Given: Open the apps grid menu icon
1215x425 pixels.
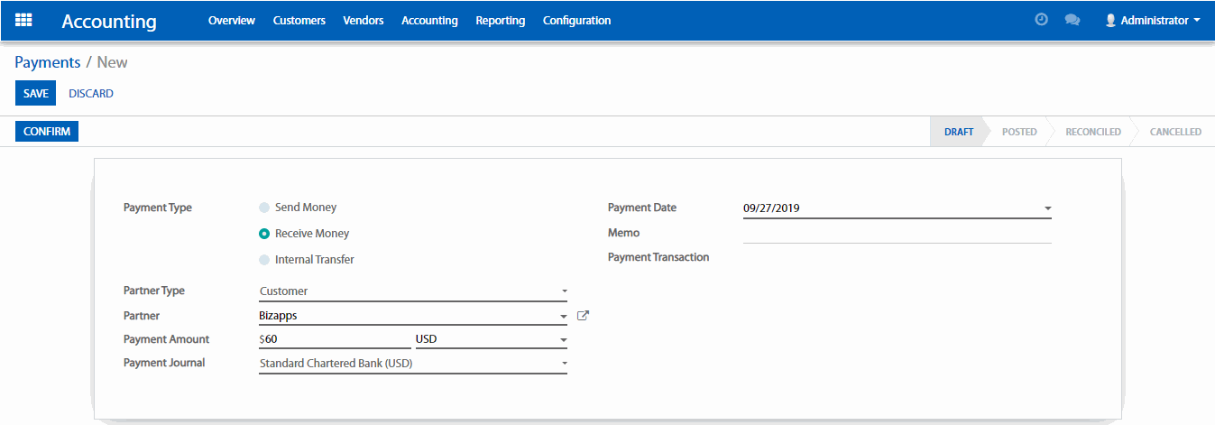Looking at the screenshot, I should pyautogui.click(x=23, y=20).
